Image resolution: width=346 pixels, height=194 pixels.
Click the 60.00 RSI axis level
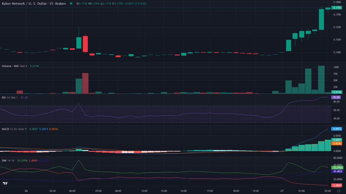coord(336,110)
